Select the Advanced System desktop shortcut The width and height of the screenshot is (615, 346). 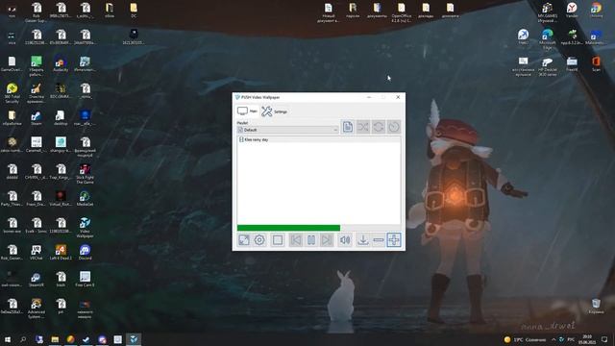pos(37,309)
